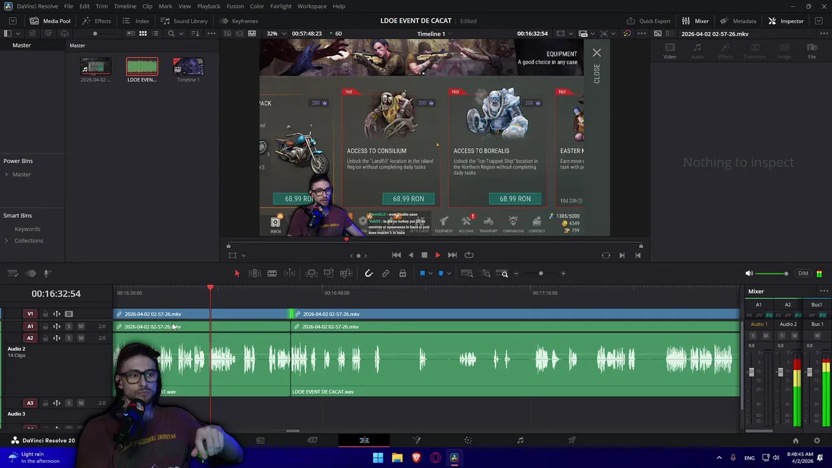Screen dimensions: 832x468
Task: Adjust the Audio 1 mixer fader
Action: point(751,372)
